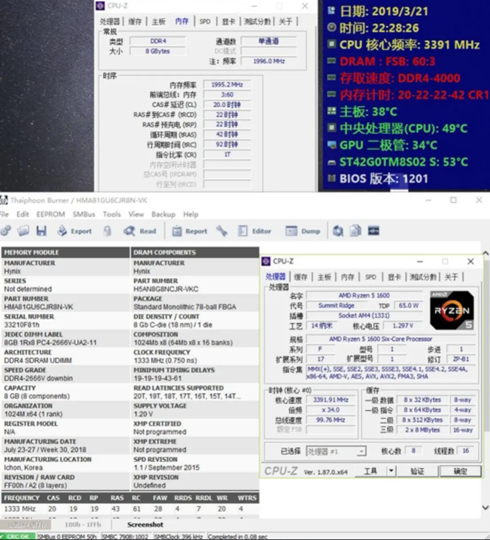Click the BIOS 版本: 1201 overlay line
Screen dimensions: 490x540
378,178
